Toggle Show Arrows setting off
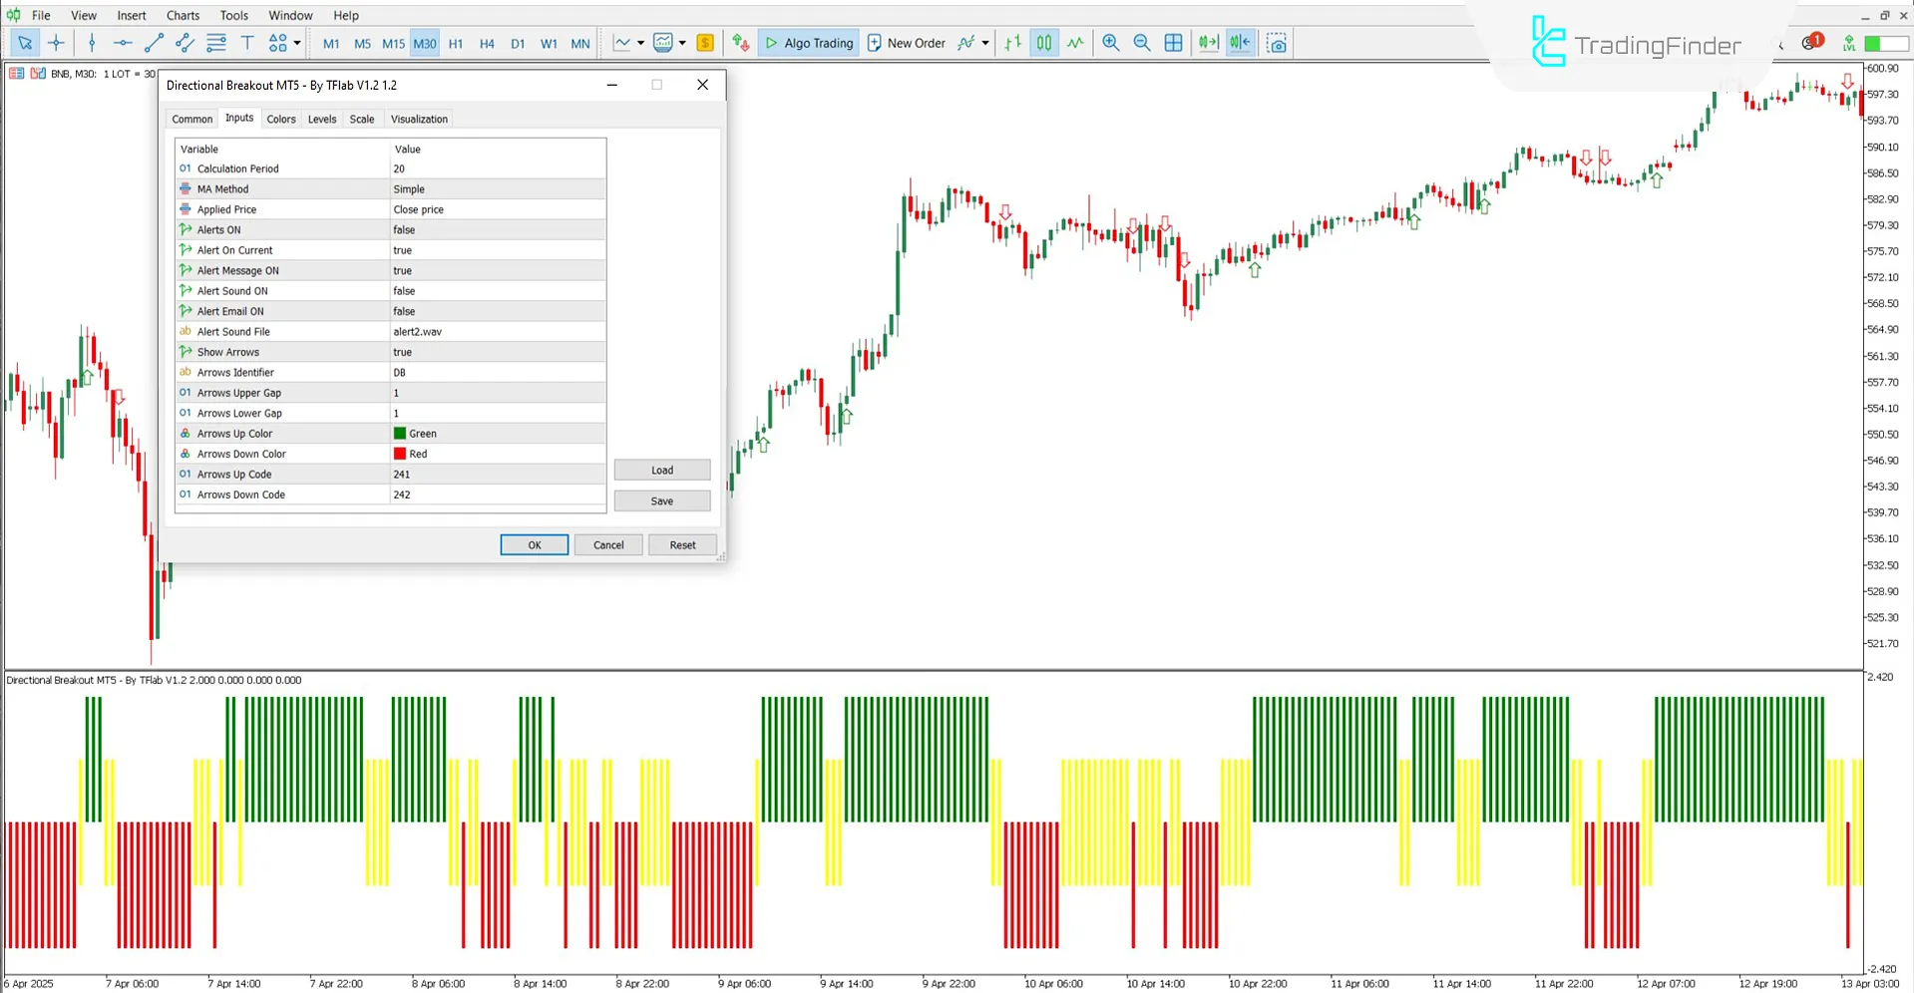Viewport: 1914px width, 993px height. (497, 352)
